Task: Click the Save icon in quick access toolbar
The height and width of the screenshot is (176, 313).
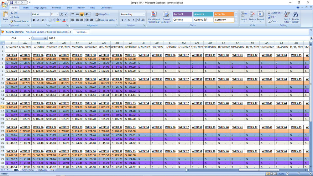Action: click(12, 3)
